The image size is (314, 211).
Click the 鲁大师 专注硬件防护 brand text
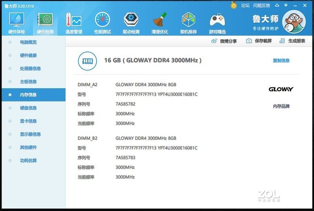pos(265,22)
